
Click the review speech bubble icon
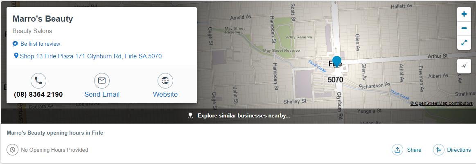coord(15,44)
